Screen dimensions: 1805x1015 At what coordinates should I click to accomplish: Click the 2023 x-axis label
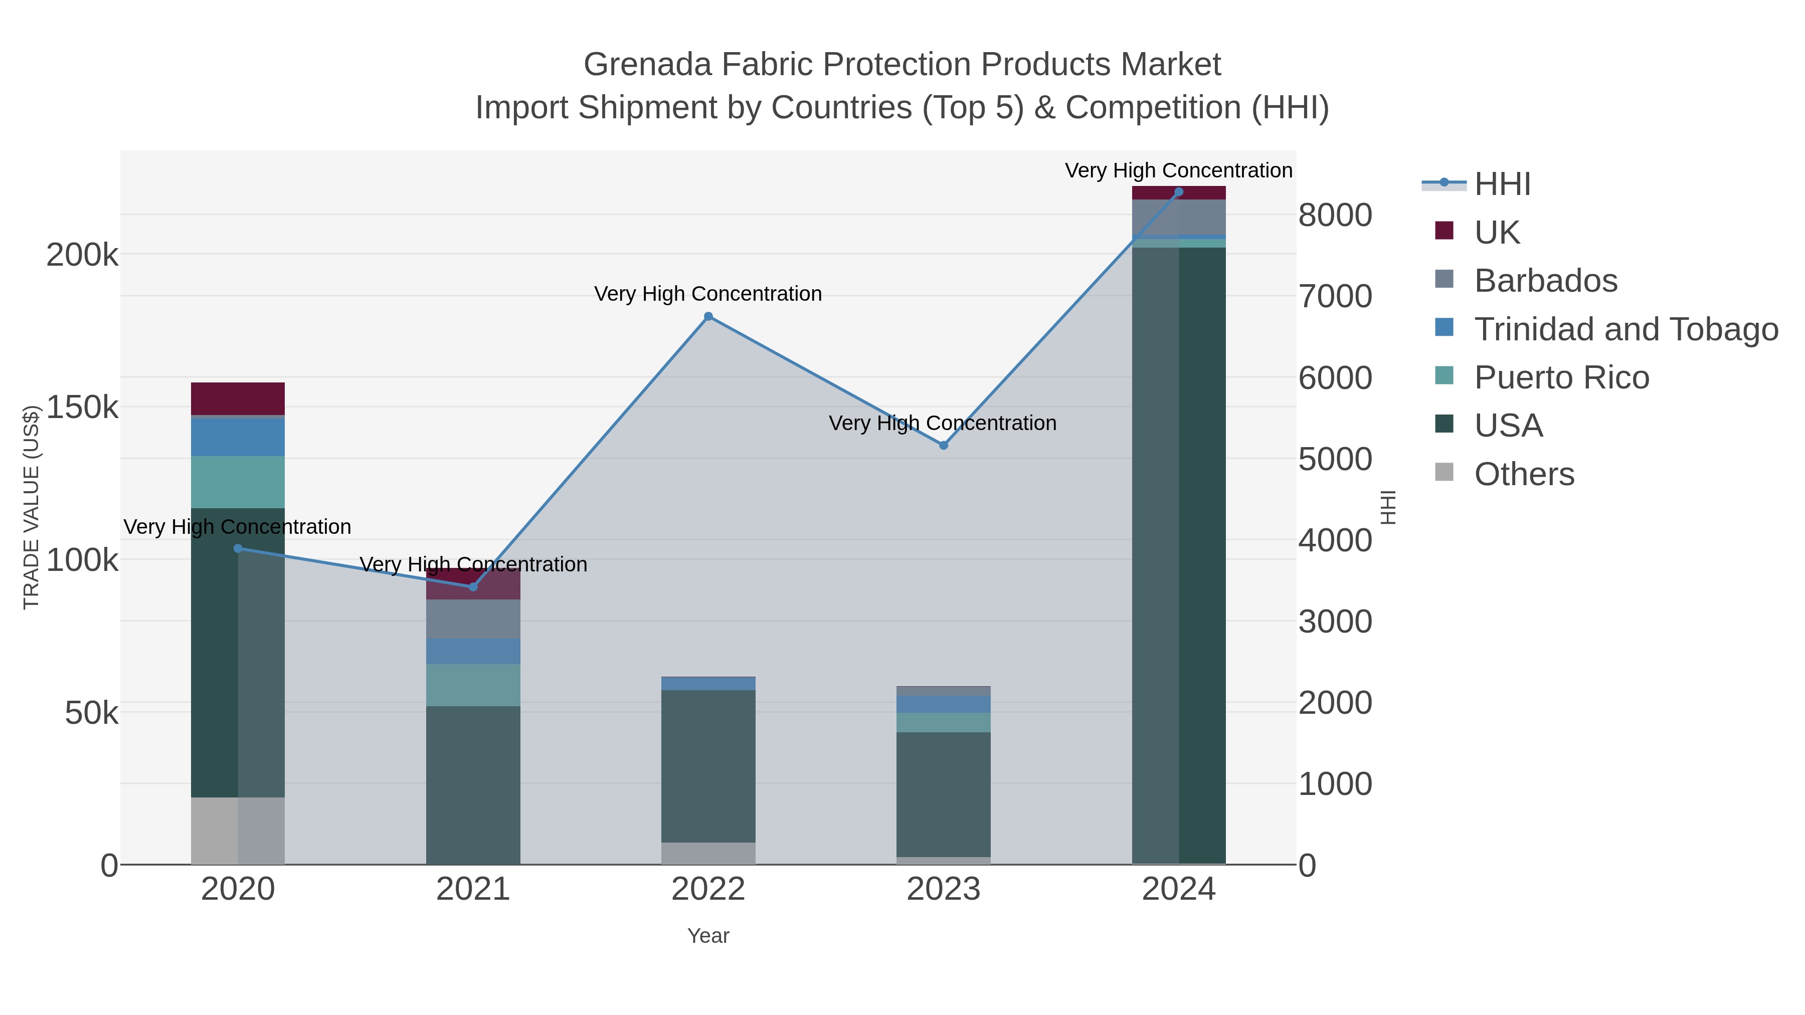944,890
